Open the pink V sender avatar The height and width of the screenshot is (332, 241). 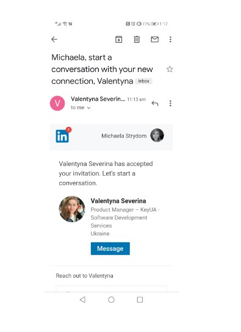57,103
